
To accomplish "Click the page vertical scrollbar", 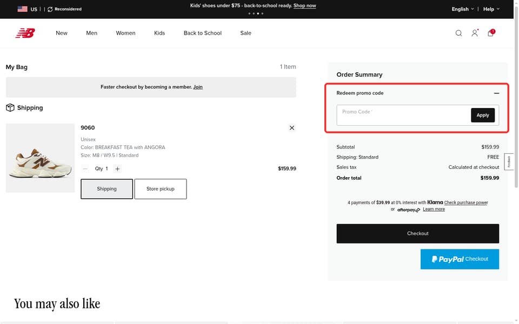I will tap(516, 97).
